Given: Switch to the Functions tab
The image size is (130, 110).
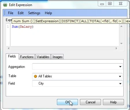Looking at the screenshot, I should pyautogui.click(x=27, y=57).
